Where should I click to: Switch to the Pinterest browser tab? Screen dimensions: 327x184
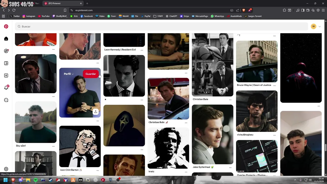pyautogui.click(x=63, y=3)
